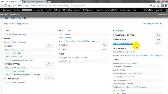The width and height of the screenshot is (168, 94).
Task: Change pager Paged, 10 items setting
Action: coord(81,58)
